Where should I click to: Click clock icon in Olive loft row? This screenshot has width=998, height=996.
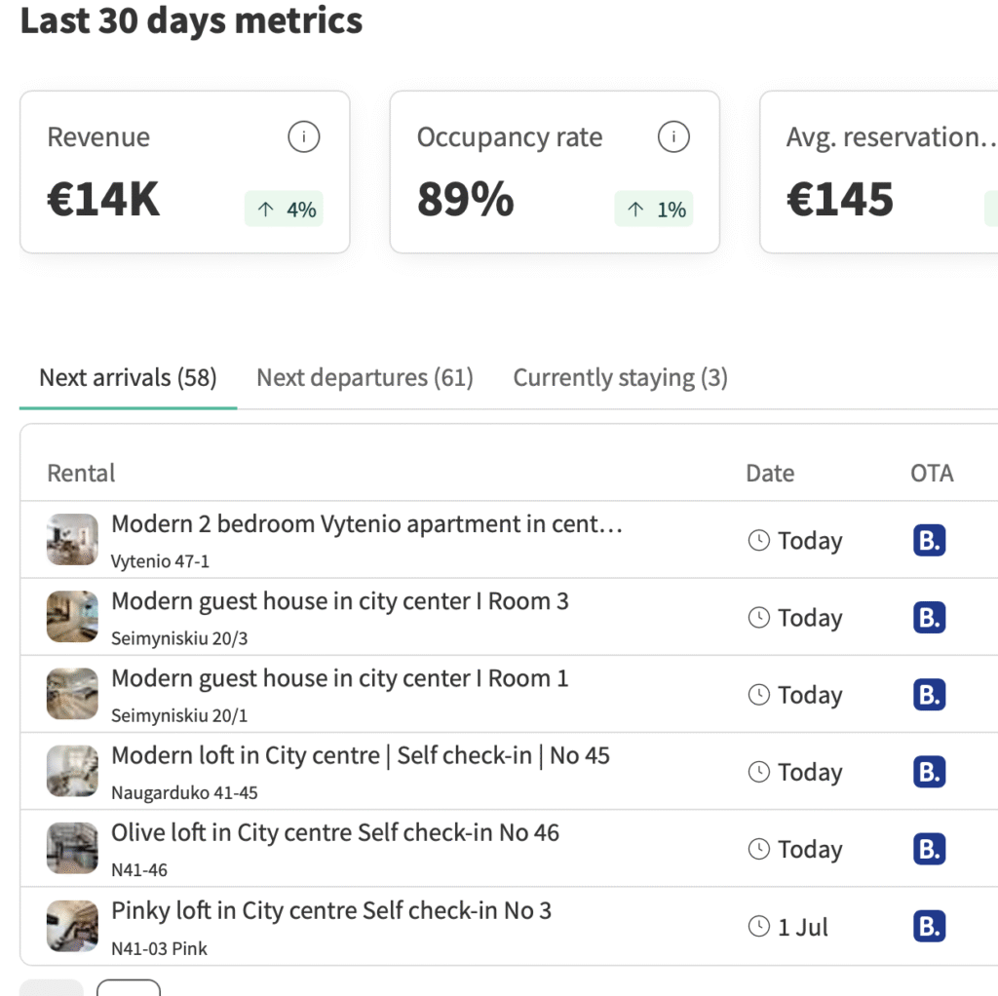click(758, 848)
